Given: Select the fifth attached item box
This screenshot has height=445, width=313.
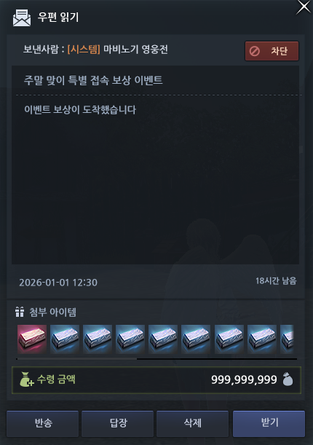Looking at the screenshot, I should pyautogui.click(x=163, y=339).
